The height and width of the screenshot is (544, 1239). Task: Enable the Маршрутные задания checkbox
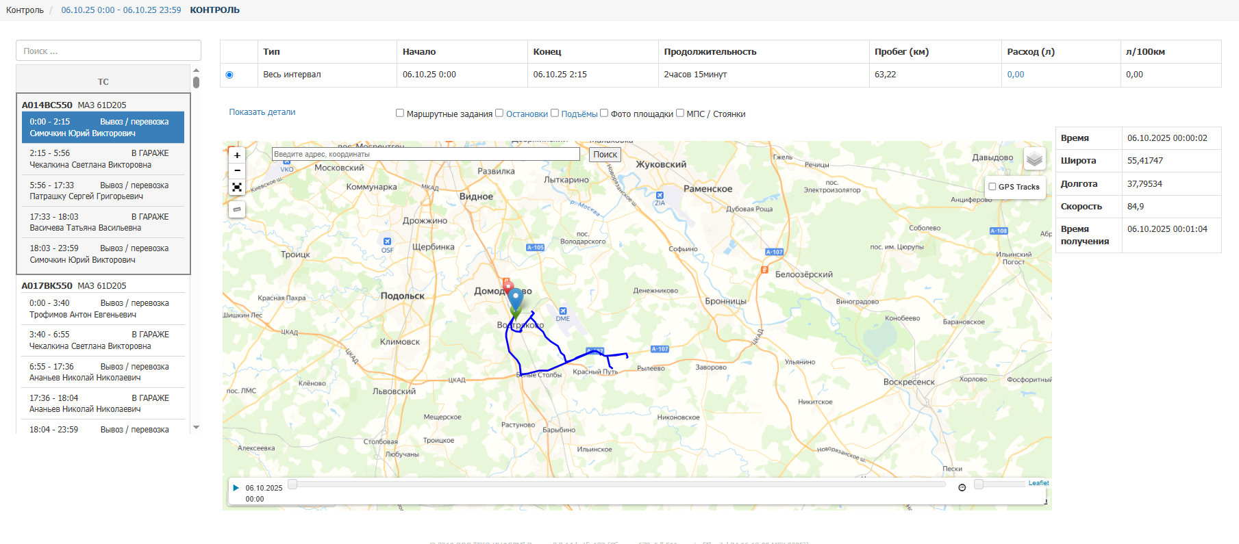[400, 114]
